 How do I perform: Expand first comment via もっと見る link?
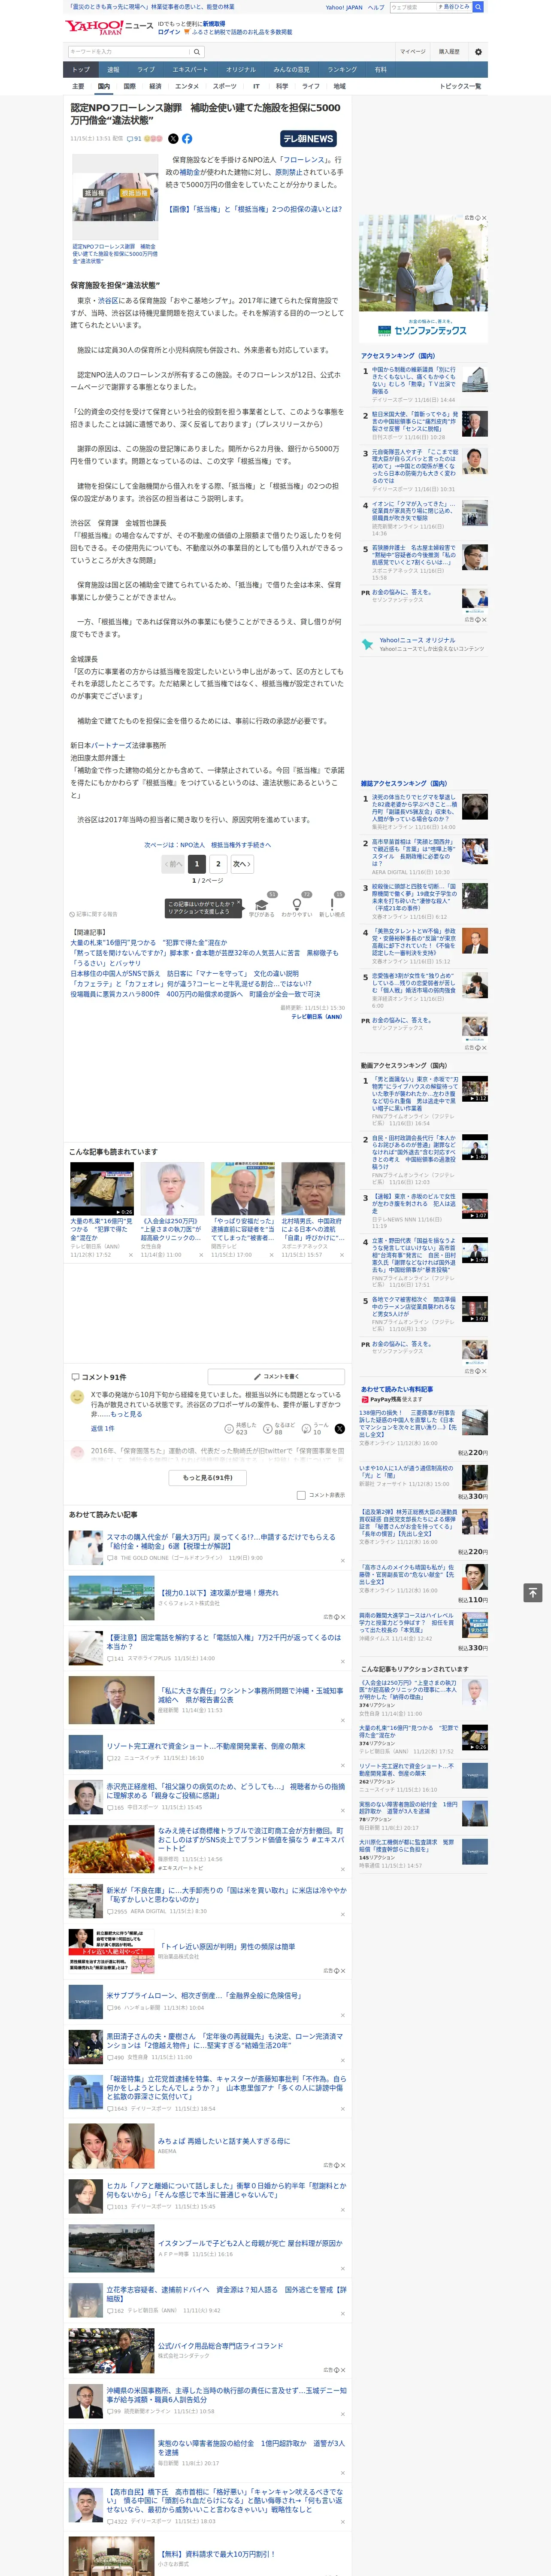coord(126,1414)
